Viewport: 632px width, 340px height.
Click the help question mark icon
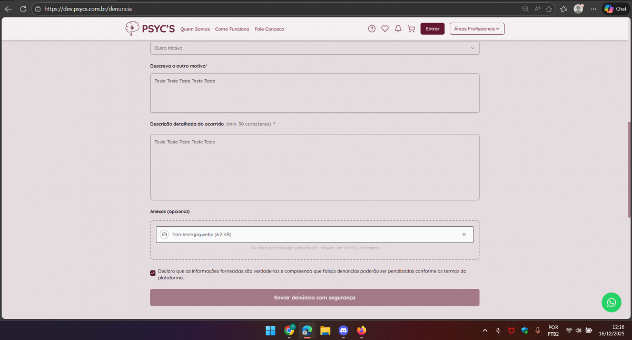coord(372,29)
